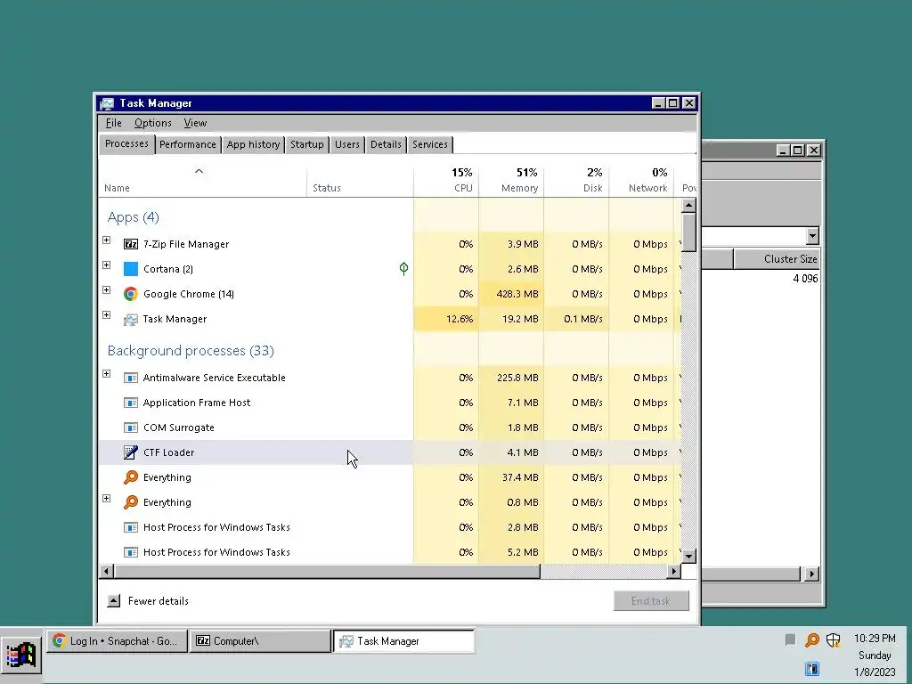Click the Google Chrome process icon
Image resolution: width=912 pixels, height=684 pixels.
(131, 294)
